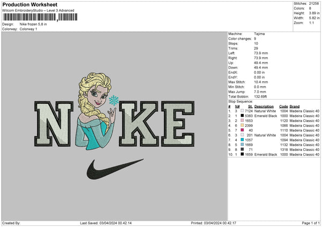Screen dimensions: 322x227
Task: Click stitch count 7124 in stop sequence
Action: coord(248,111)
